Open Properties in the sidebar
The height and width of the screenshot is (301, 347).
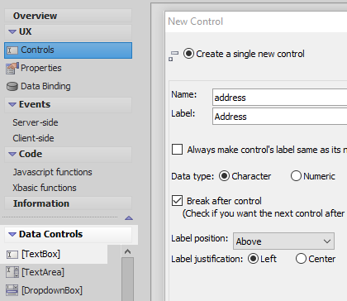point(41,68)
